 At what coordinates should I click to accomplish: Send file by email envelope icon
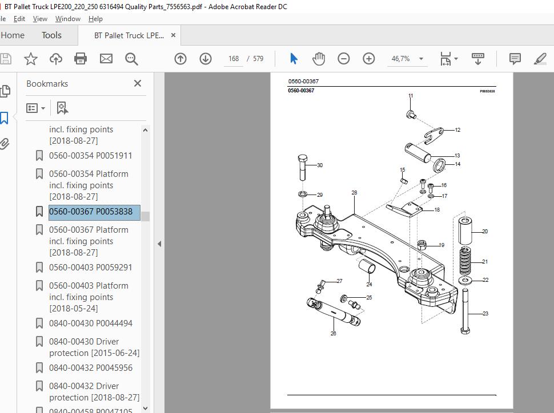point(106,59)
